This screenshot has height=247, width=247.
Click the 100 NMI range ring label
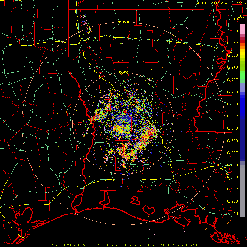pyautogui.click(x=123, y=22)
